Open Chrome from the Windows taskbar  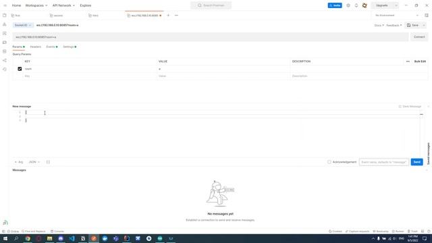(x=28, y=238)
